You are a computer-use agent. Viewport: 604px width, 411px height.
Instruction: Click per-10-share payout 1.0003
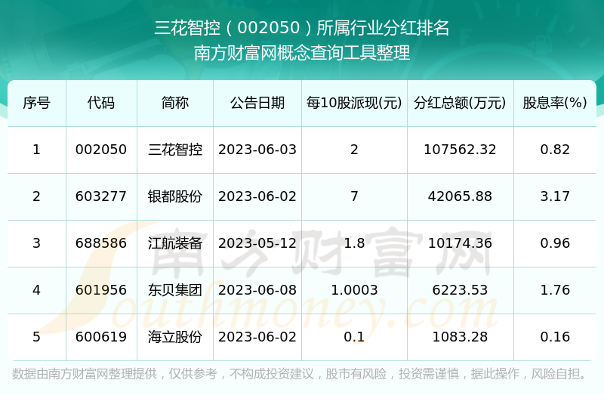click(354, 290)
